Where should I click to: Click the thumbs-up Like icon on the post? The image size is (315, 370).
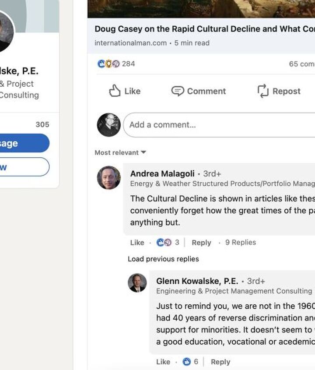115,91
